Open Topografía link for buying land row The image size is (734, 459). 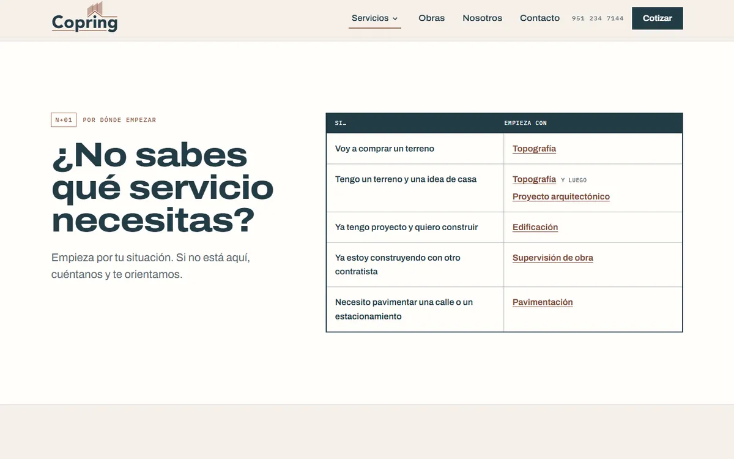click(x=534, y=149)
